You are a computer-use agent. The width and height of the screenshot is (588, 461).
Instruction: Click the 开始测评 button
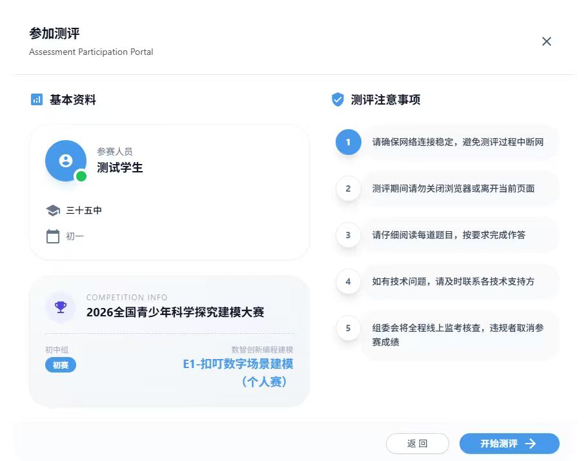pos(509,444)
